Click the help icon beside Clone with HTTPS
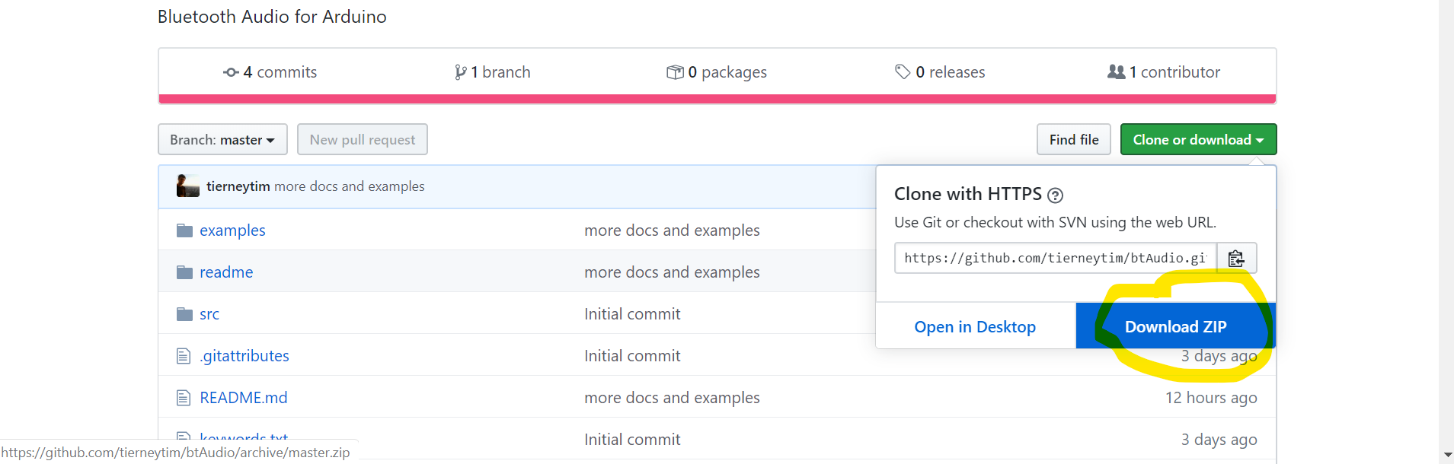1454x464 pixels. 1055,195
